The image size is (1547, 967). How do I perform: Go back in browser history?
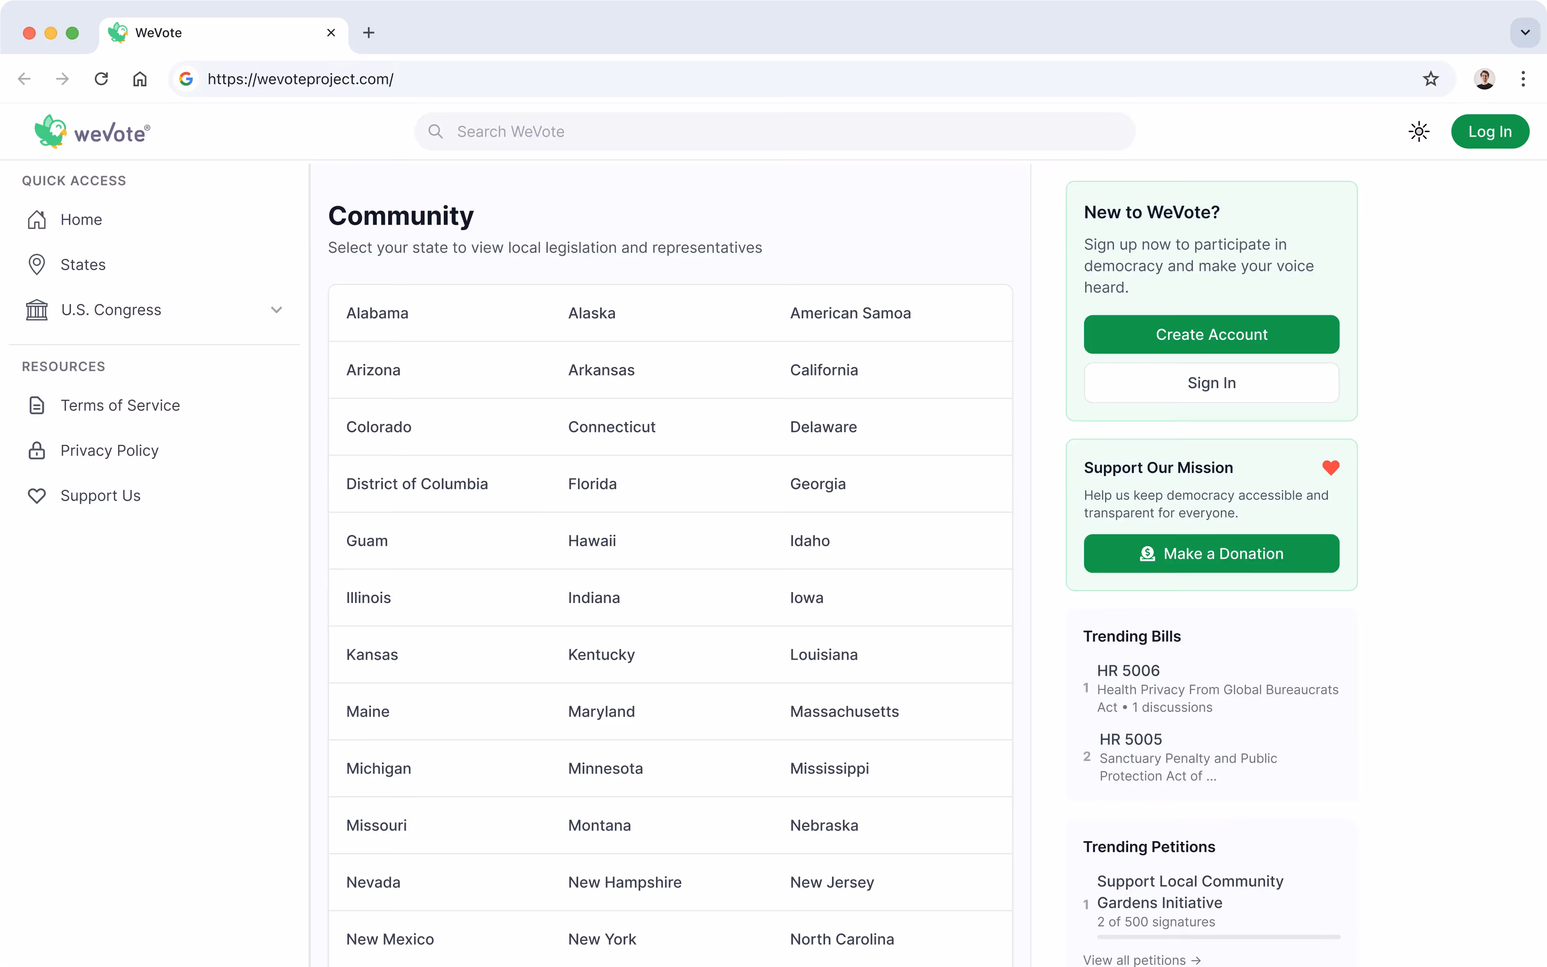pyautogui.click(x=24, y=79)
